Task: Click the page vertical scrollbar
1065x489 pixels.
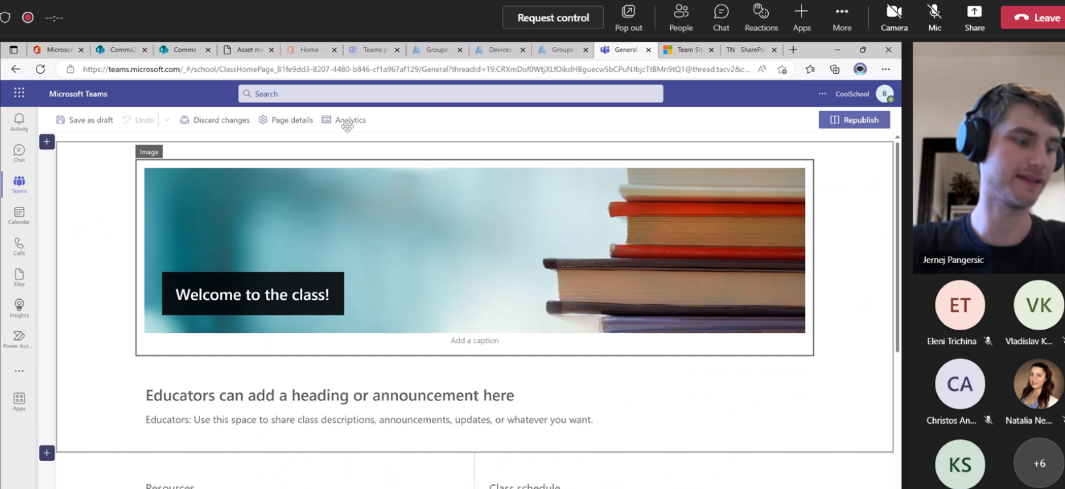Action: [x=897, y=248]
